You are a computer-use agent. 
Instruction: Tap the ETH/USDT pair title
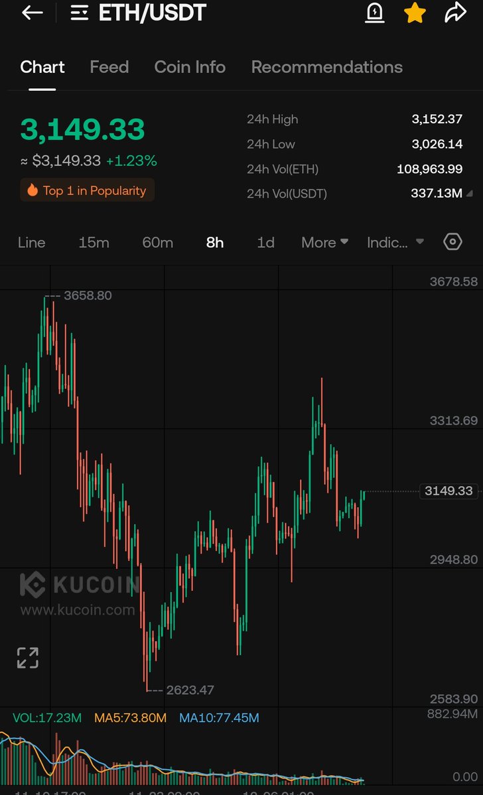(152, 13)
